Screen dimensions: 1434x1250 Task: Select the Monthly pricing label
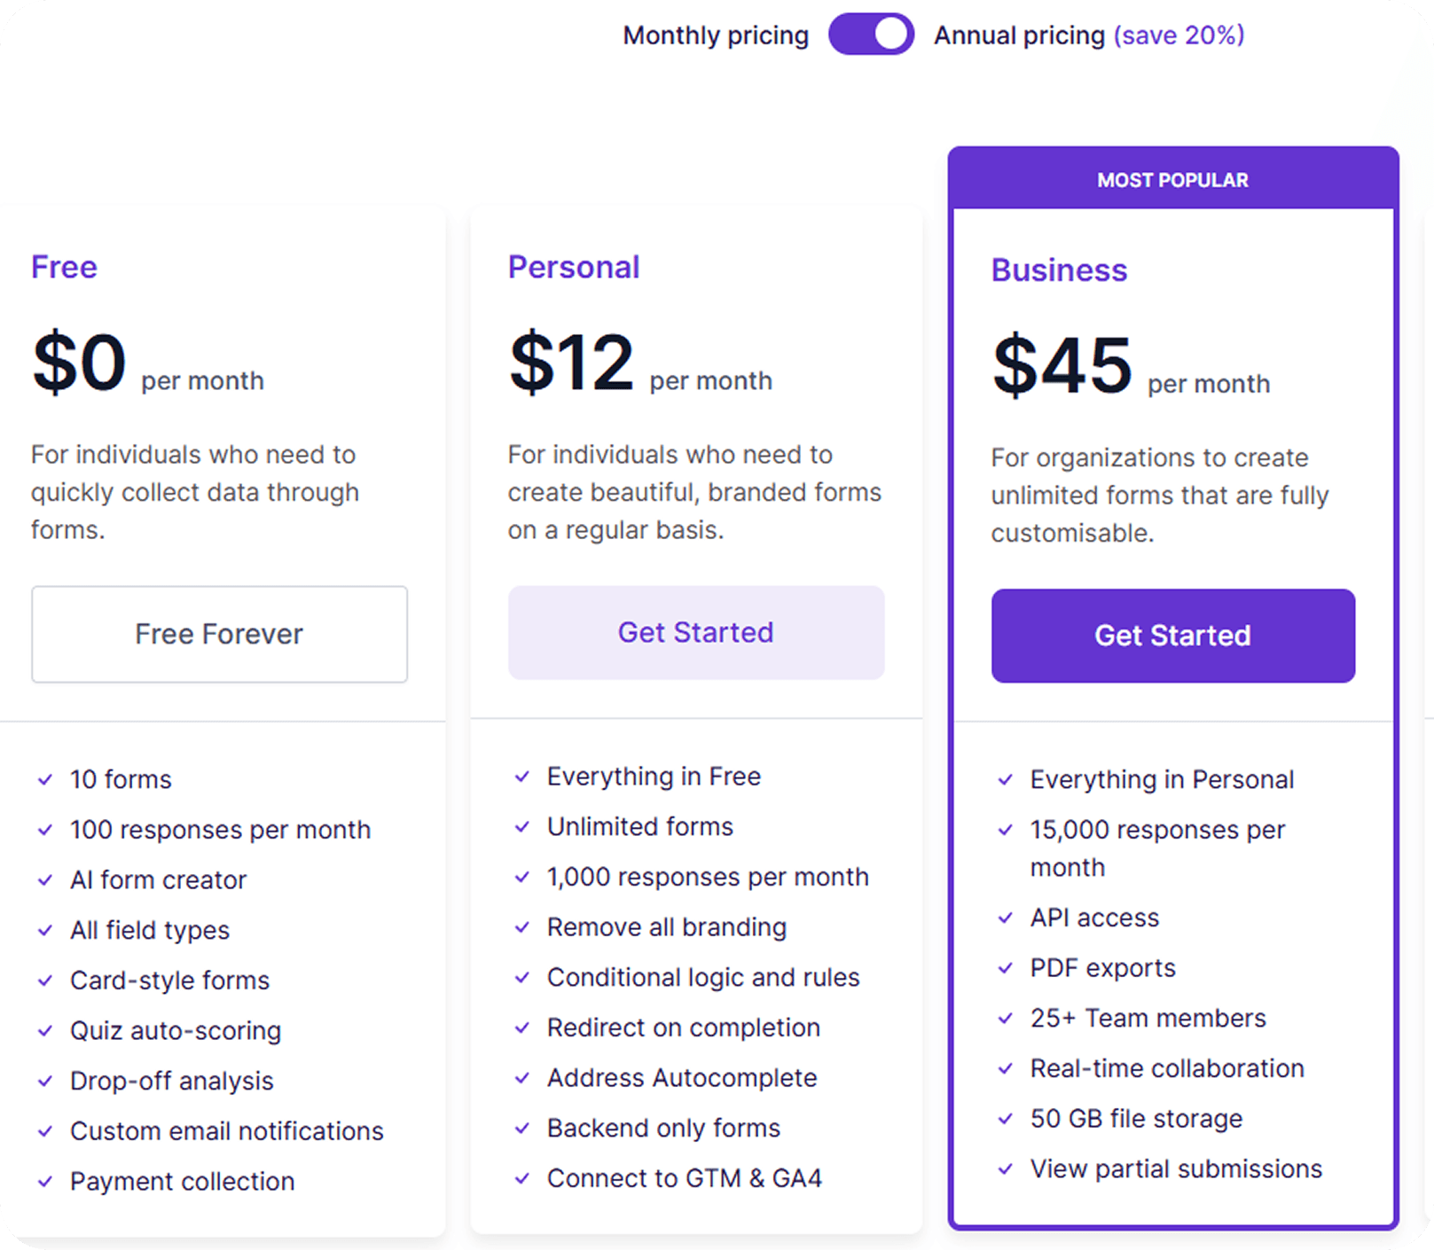[716, 35]
